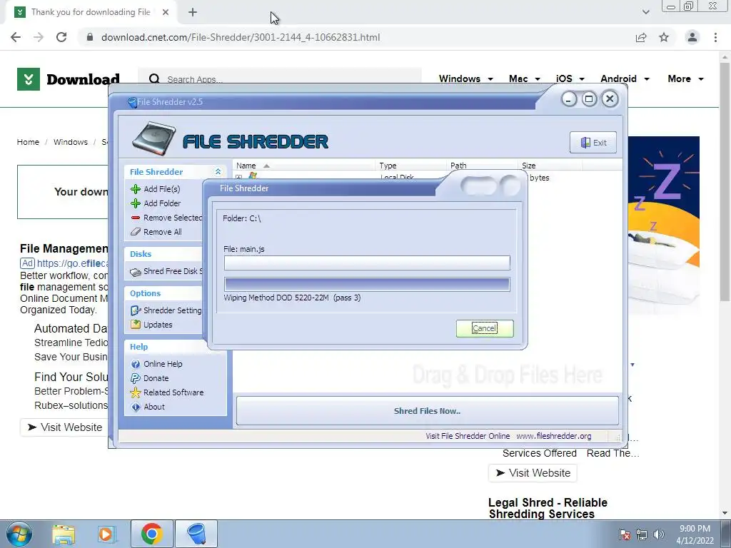Click the Shred Files Now button

click(x=428, y=411)
